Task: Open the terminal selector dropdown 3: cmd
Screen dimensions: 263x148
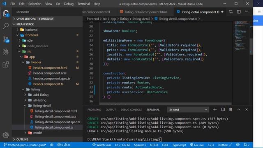Action: pos(188,110)
